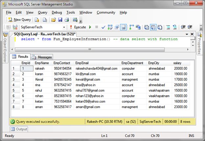Select the salary cell 25000.00

(181, 85)
